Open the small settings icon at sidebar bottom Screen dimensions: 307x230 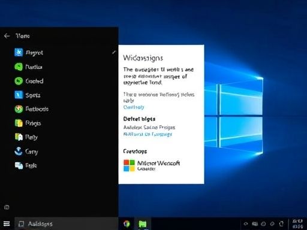(x=7, y=207)
